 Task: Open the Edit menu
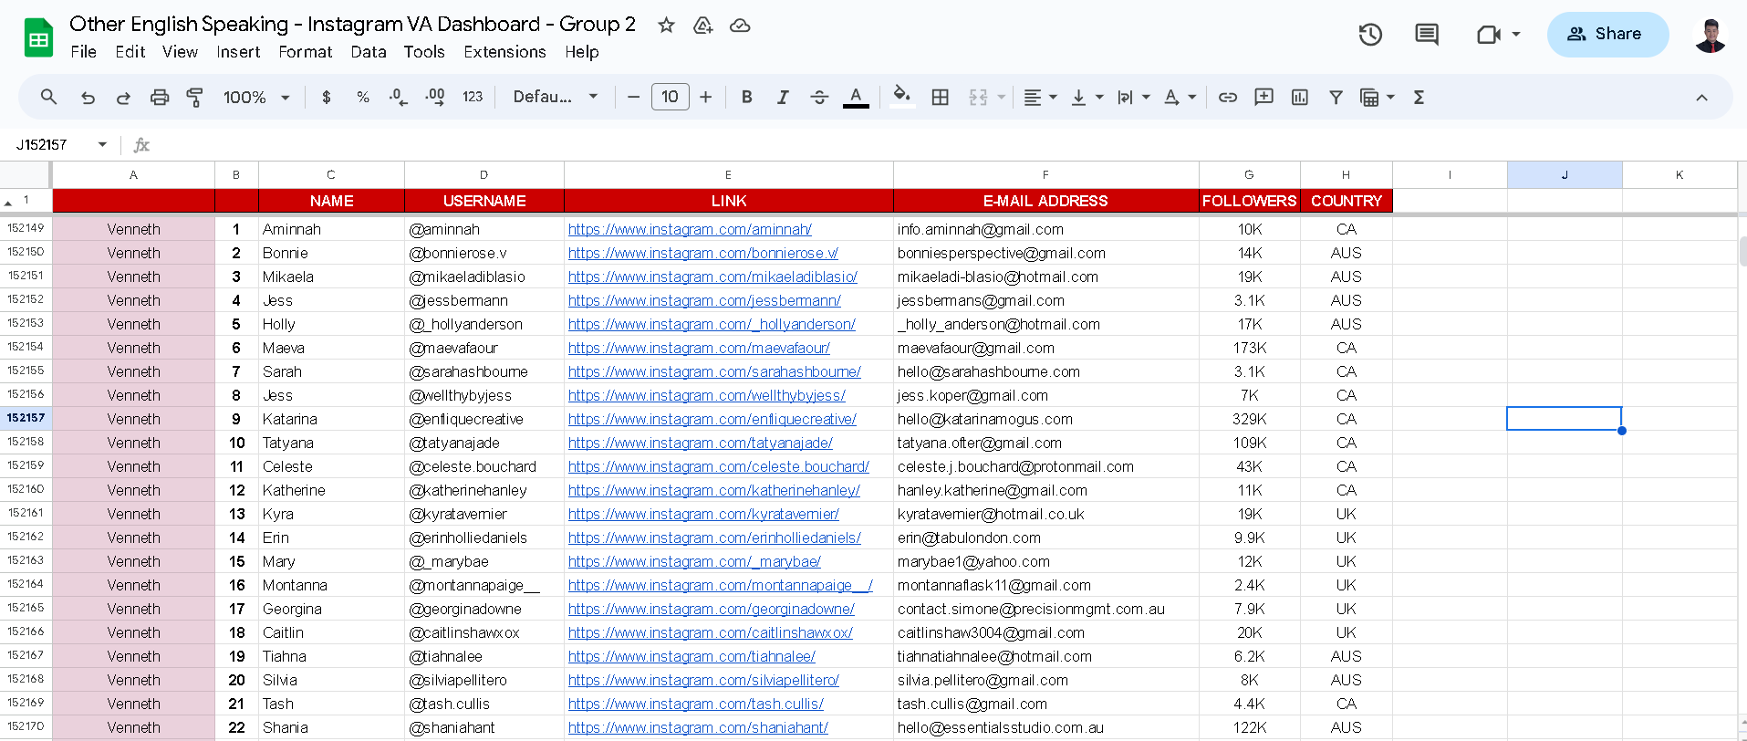tap(130, 52)
